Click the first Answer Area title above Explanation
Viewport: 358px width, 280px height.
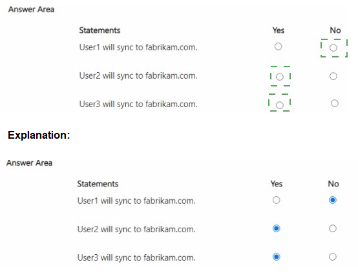point(31,10)
